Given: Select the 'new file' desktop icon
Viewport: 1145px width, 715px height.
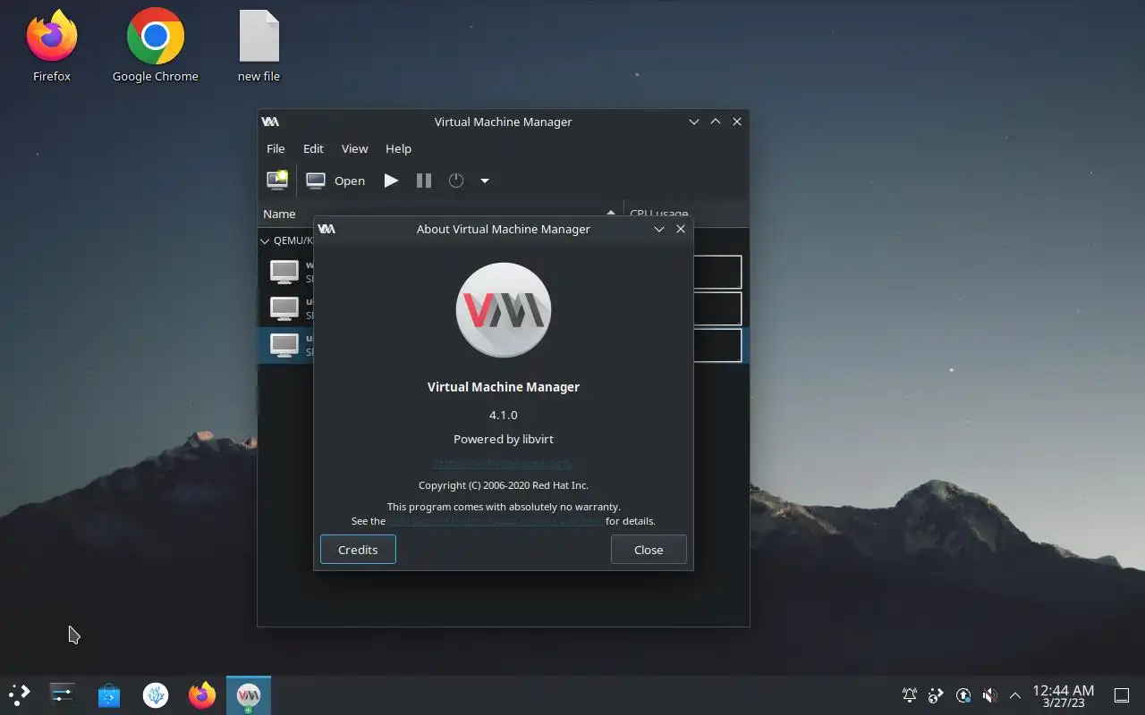Looking at the screenshot, I should click(x=259, y=46).
